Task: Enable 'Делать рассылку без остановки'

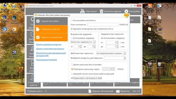Action: tap(72, 65)
